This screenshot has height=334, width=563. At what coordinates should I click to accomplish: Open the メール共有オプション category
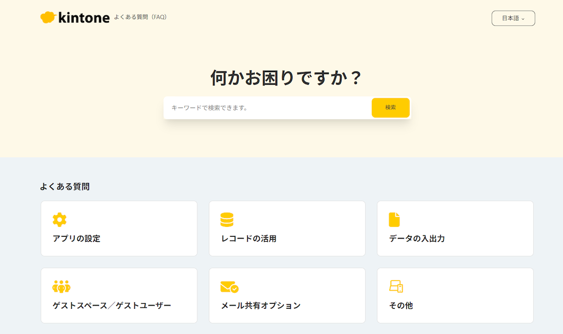point(287,296)
